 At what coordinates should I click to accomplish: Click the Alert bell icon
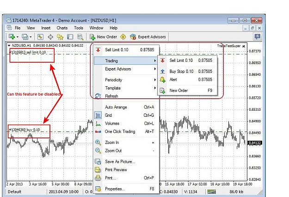tap(163, 80)
